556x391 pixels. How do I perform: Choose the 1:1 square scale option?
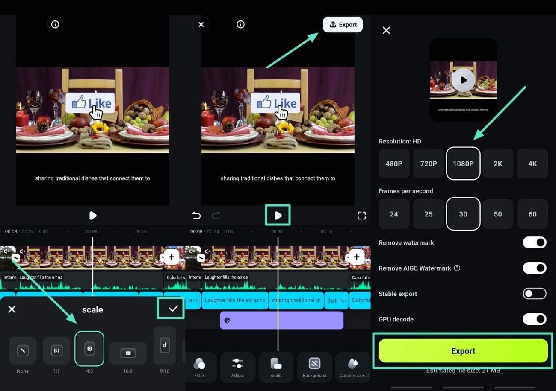point(56,350)
